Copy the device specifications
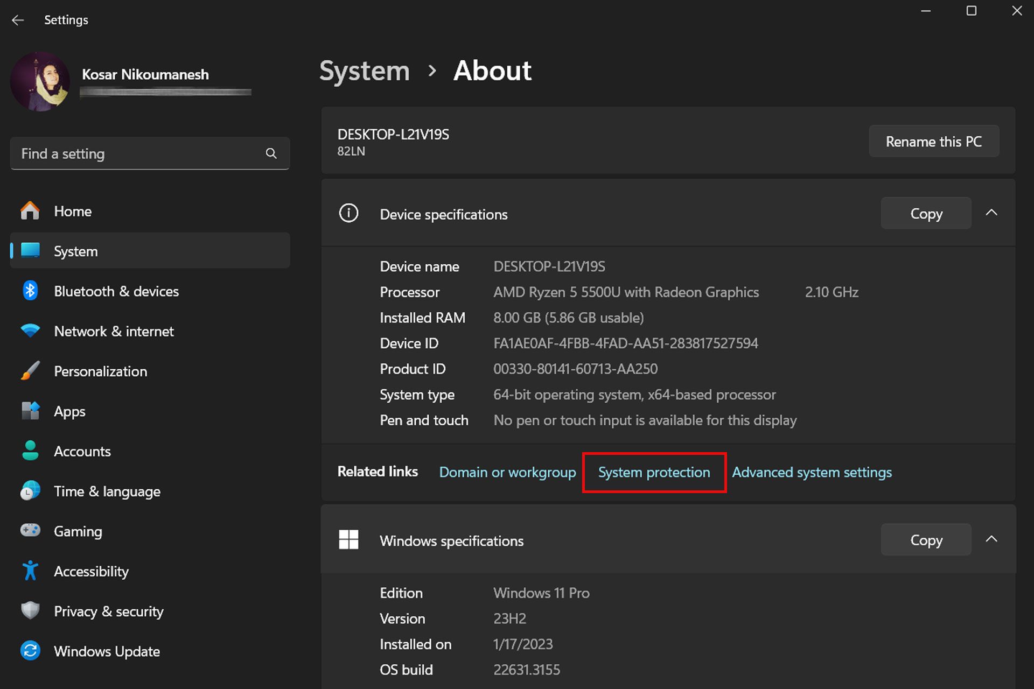Screen dimensions: 1034x689 [926, 213]
